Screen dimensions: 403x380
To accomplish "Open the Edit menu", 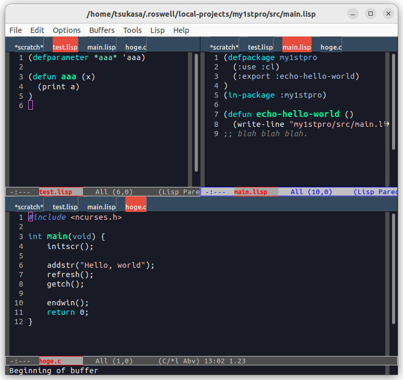I will 37,30.
